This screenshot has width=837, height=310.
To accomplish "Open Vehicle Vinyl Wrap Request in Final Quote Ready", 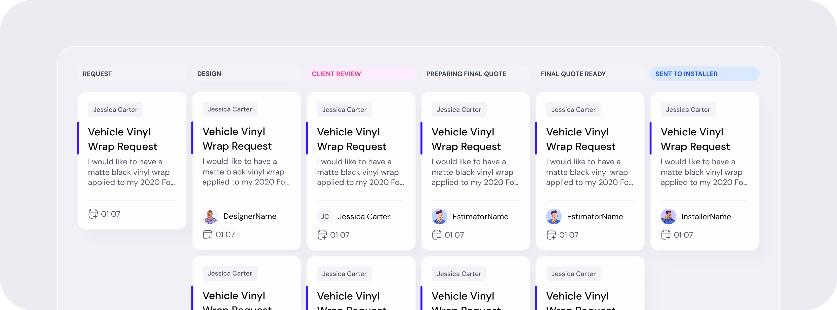I will (x=580, y=139).
